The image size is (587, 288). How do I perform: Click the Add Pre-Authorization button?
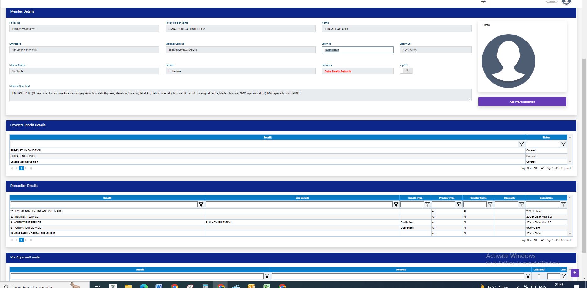coord(522,102)
